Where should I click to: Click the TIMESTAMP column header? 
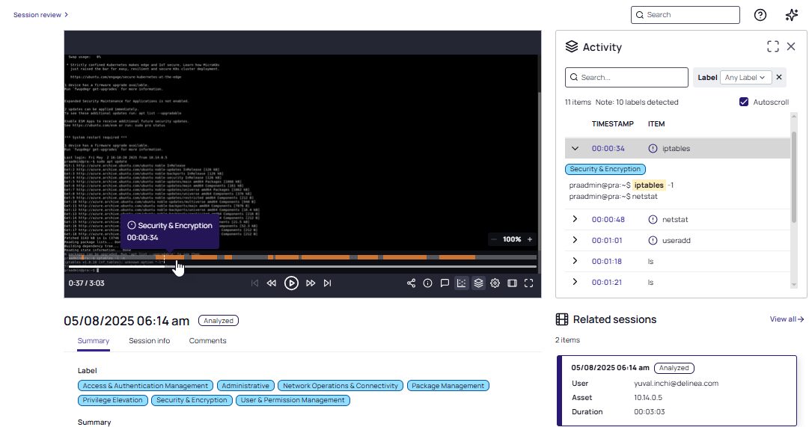pos(612,124)
